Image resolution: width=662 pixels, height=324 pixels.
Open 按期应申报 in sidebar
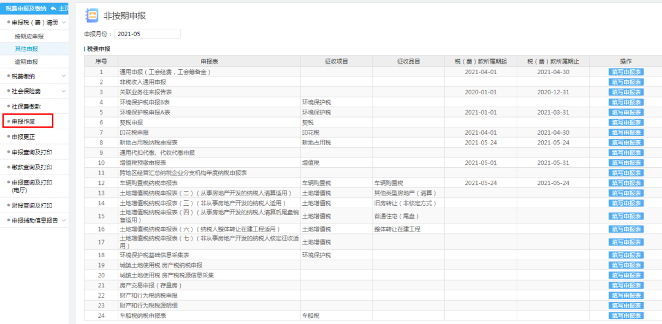pos(29,36)
